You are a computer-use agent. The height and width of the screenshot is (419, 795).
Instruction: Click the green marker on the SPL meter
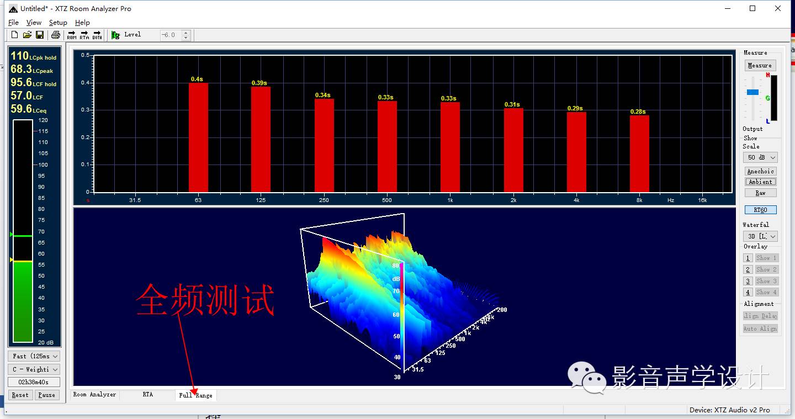click(11, 235)
